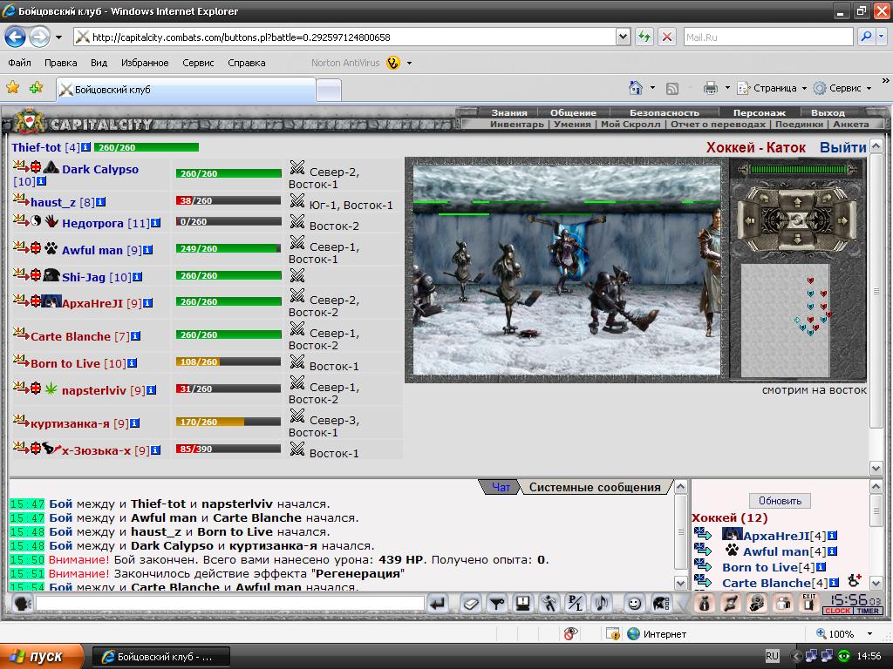This screenshot has width=893, height=669.
Task: Open the Norton AntiVirus dropdown arrow
Action: tap(409, 63)
